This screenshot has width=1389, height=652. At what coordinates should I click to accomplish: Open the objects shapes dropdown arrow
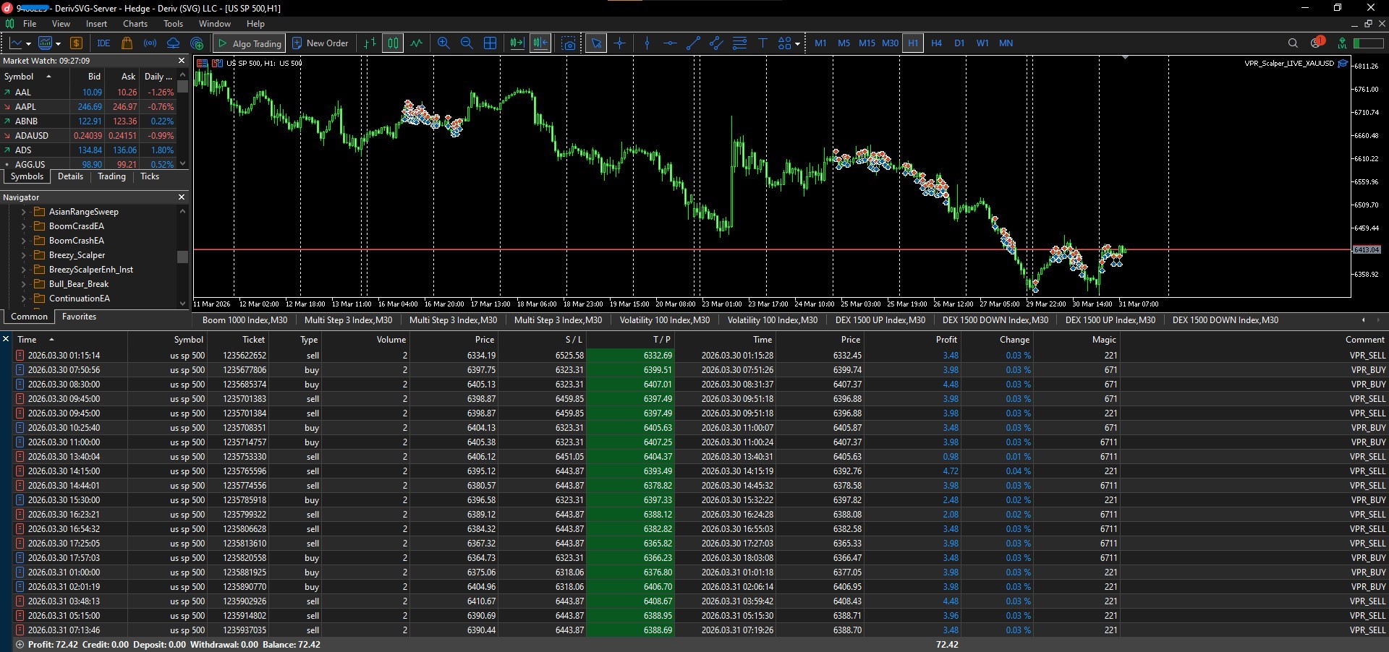tap(797, 43)
